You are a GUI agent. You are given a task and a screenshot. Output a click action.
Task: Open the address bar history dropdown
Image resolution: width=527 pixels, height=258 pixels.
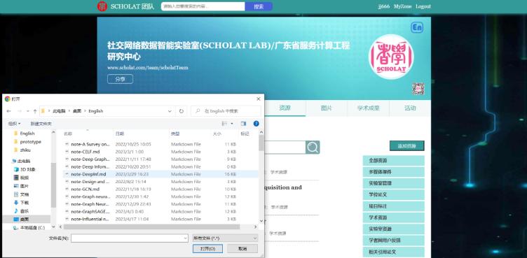tap(169, 111)
